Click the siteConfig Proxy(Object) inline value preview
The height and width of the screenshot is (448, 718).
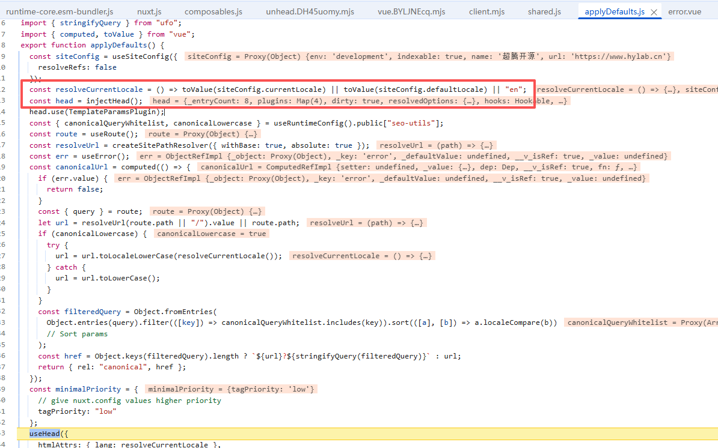coord(428,56)
